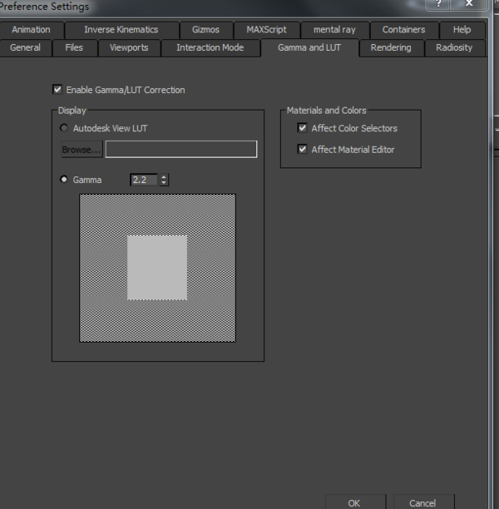Click the Cancel button
499x509 pixels.
point(422,502)
